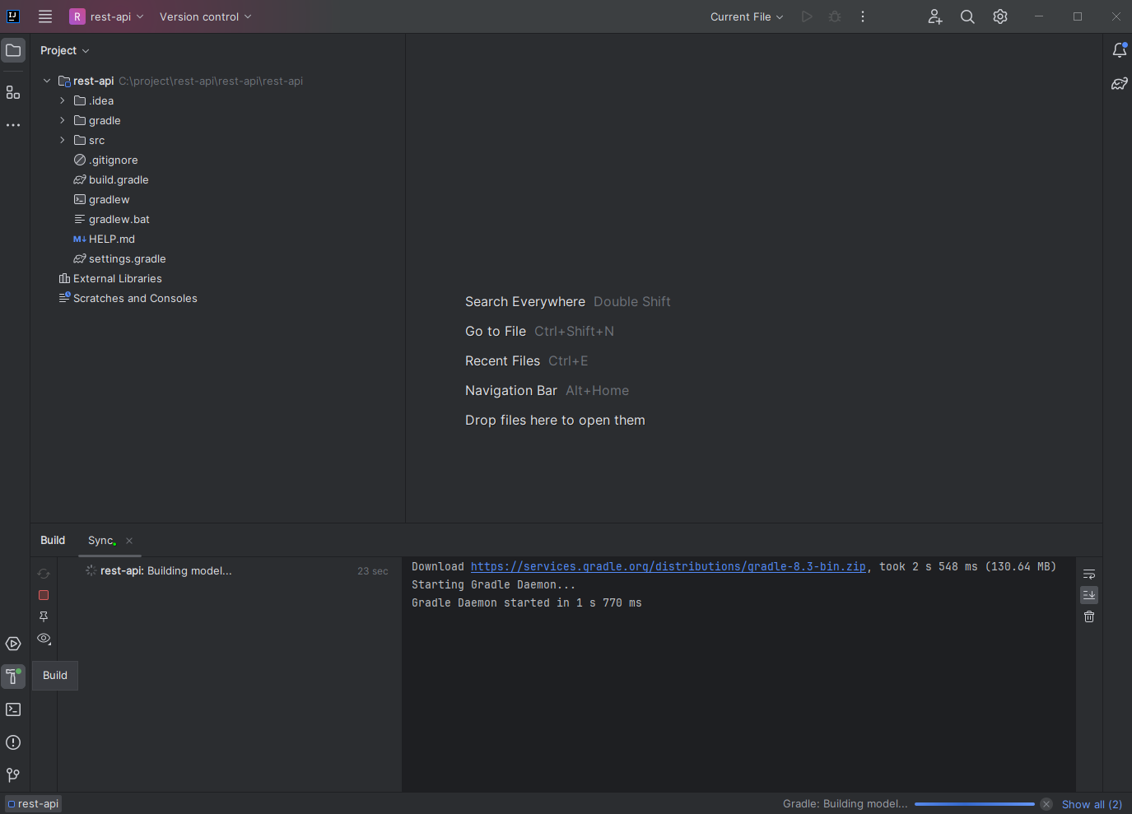Screen dimensions: 1132x814
Task: Click the Search Everywhere magnifier icon
Action: tap(967, 16)
